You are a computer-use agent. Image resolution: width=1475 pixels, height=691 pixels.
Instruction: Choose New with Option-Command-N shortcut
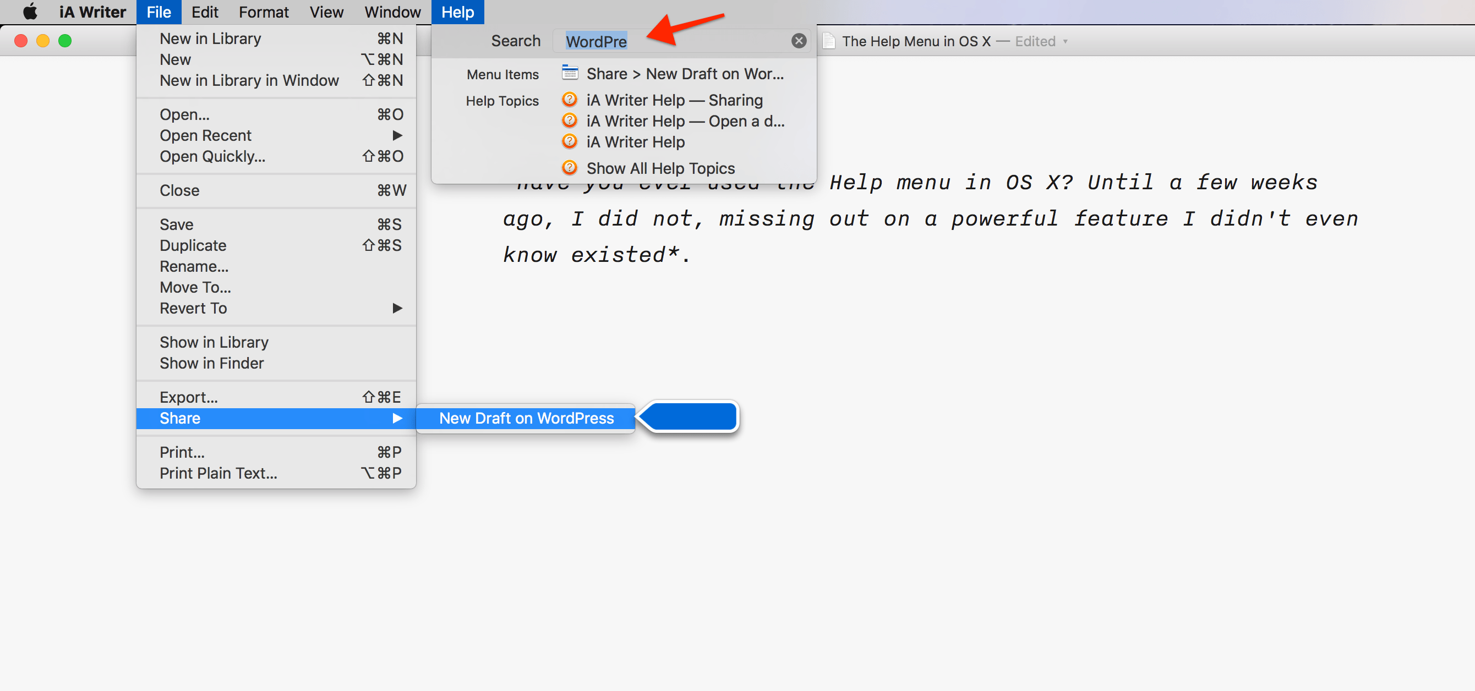coord(276,59)
